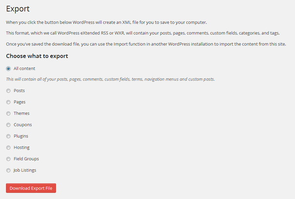Click the 'Job Listings' option label
The image size is (295, 199).
tap(25, 170)
